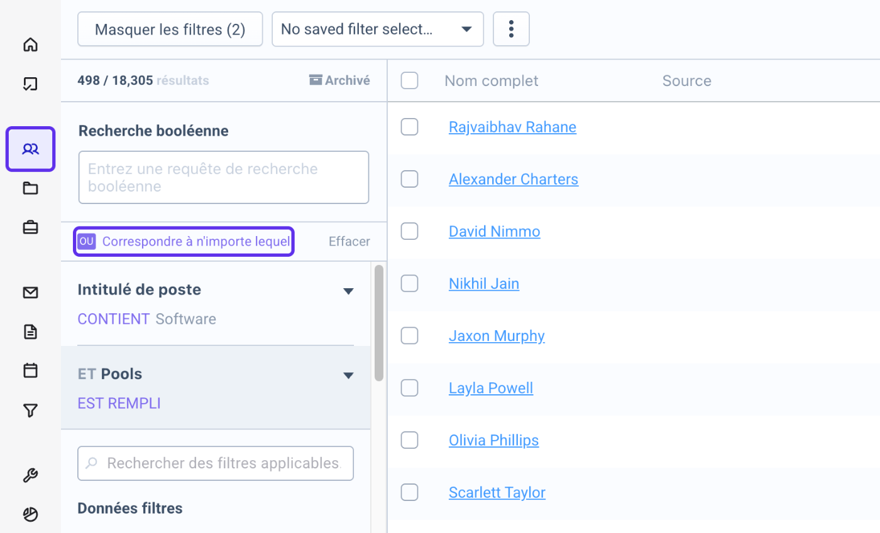
Task: Open Nikhil Jain's profile link
Action: (x=484, y=284)
